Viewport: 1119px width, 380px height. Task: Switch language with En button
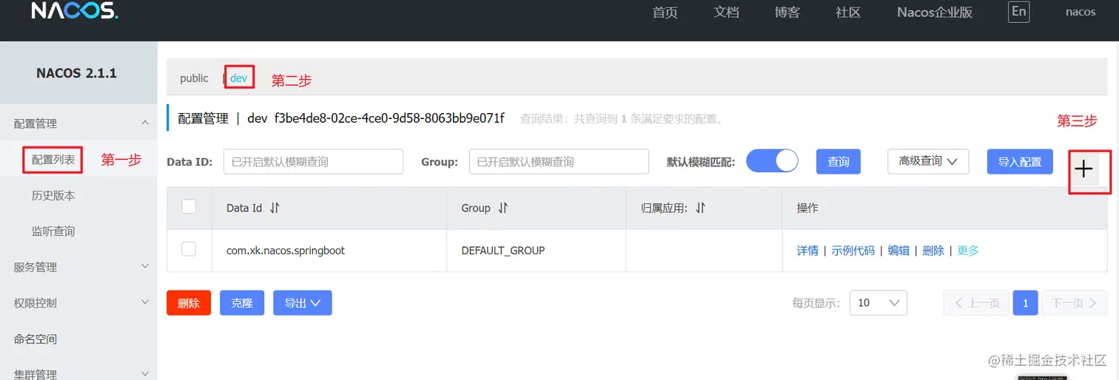coord(1019,12)
